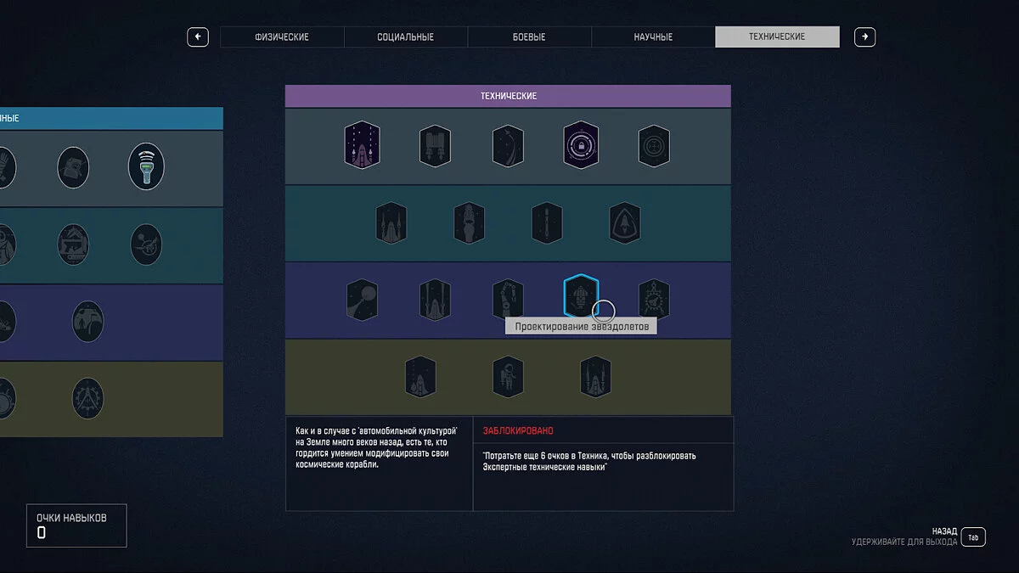Choose the Boost Assault Training astronaut skill
The width and height of the screenshot is (1019, 573).
508,377
